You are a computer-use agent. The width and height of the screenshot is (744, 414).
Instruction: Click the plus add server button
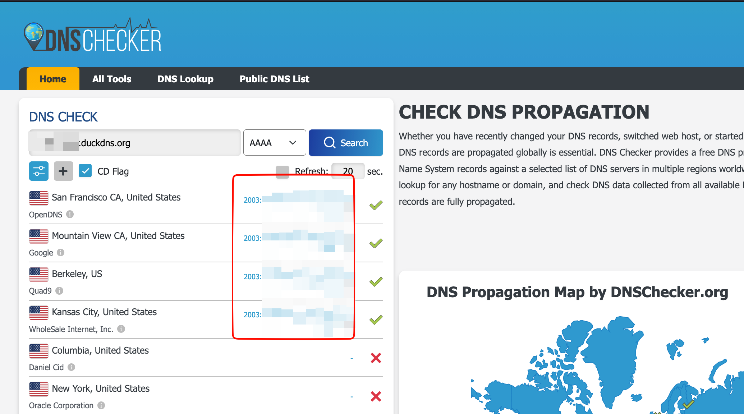click(63, 171)
